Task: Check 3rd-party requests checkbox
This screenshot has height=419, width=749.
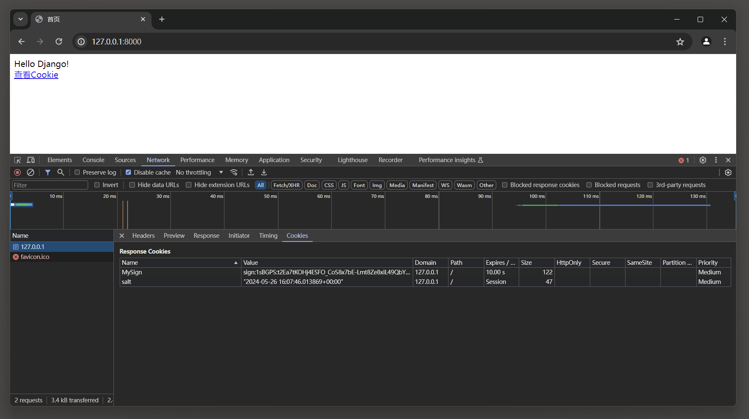Action: point(650,185)
